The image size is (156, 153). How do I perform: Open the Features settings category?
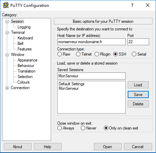pos(25,49)
